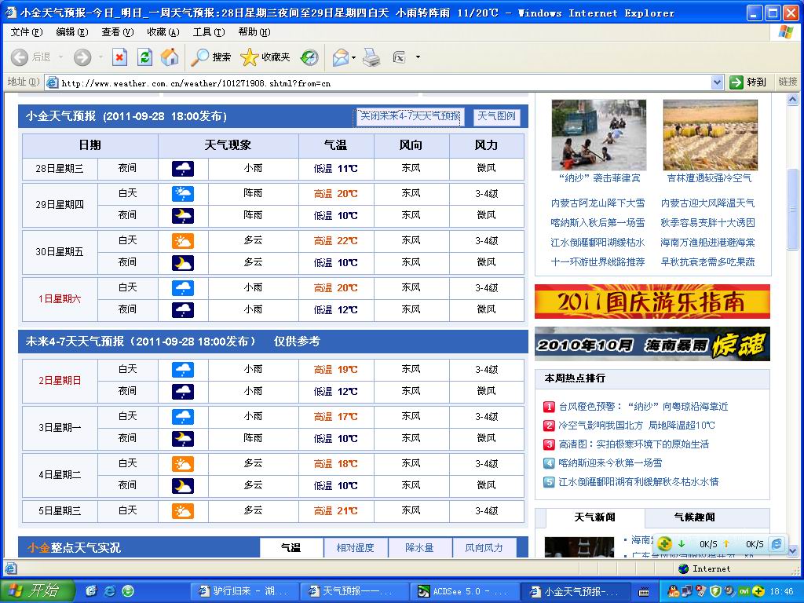Click green plus icon in speed widget

point(664,543)
